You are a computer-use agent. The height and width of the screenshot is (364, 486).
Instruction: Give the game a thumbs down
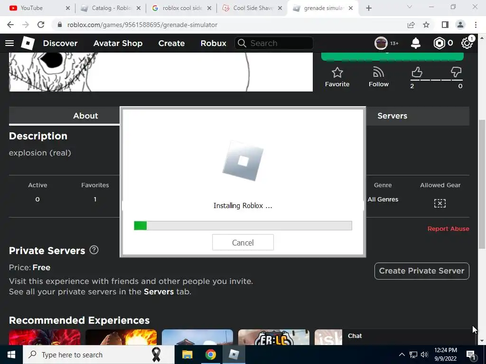[x=456, y=73]
